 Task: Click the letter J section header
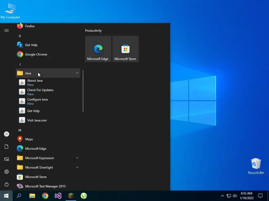[20, 64]
